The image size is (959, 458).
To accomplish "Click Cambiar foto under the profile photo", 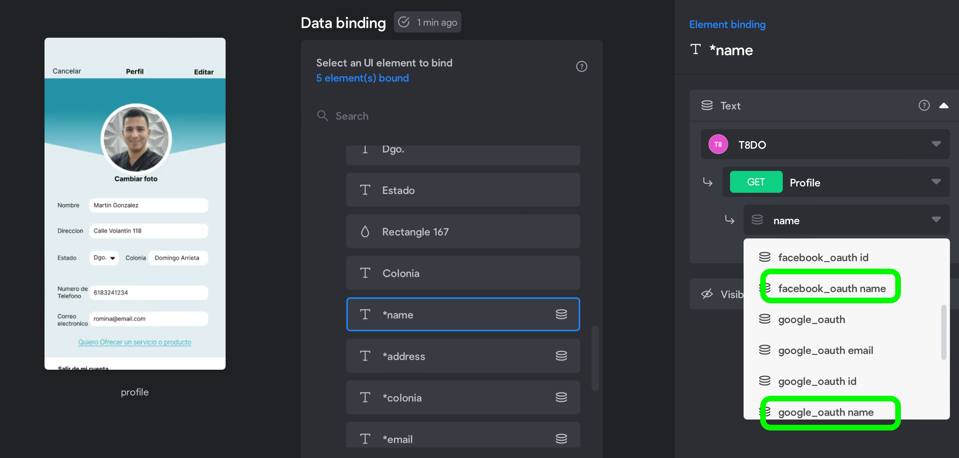I will [136, 179].
